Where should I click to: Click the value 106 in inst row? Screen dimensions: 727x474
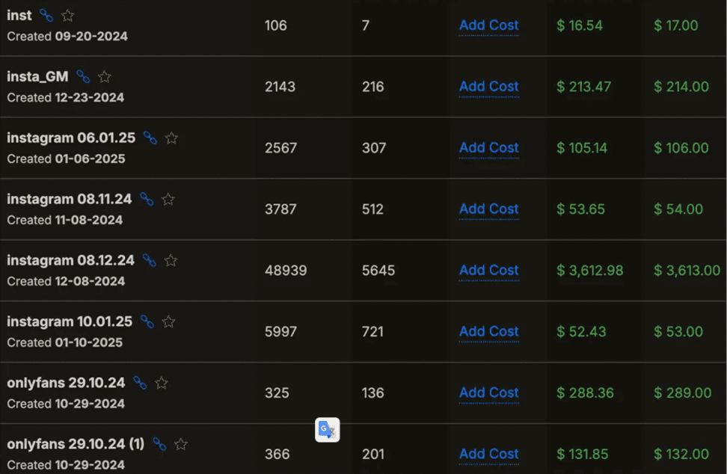pos(275,25)
